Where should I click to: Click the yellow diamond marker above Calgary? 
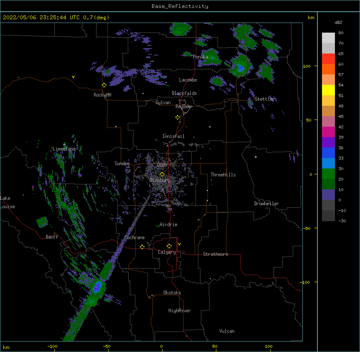169,246
